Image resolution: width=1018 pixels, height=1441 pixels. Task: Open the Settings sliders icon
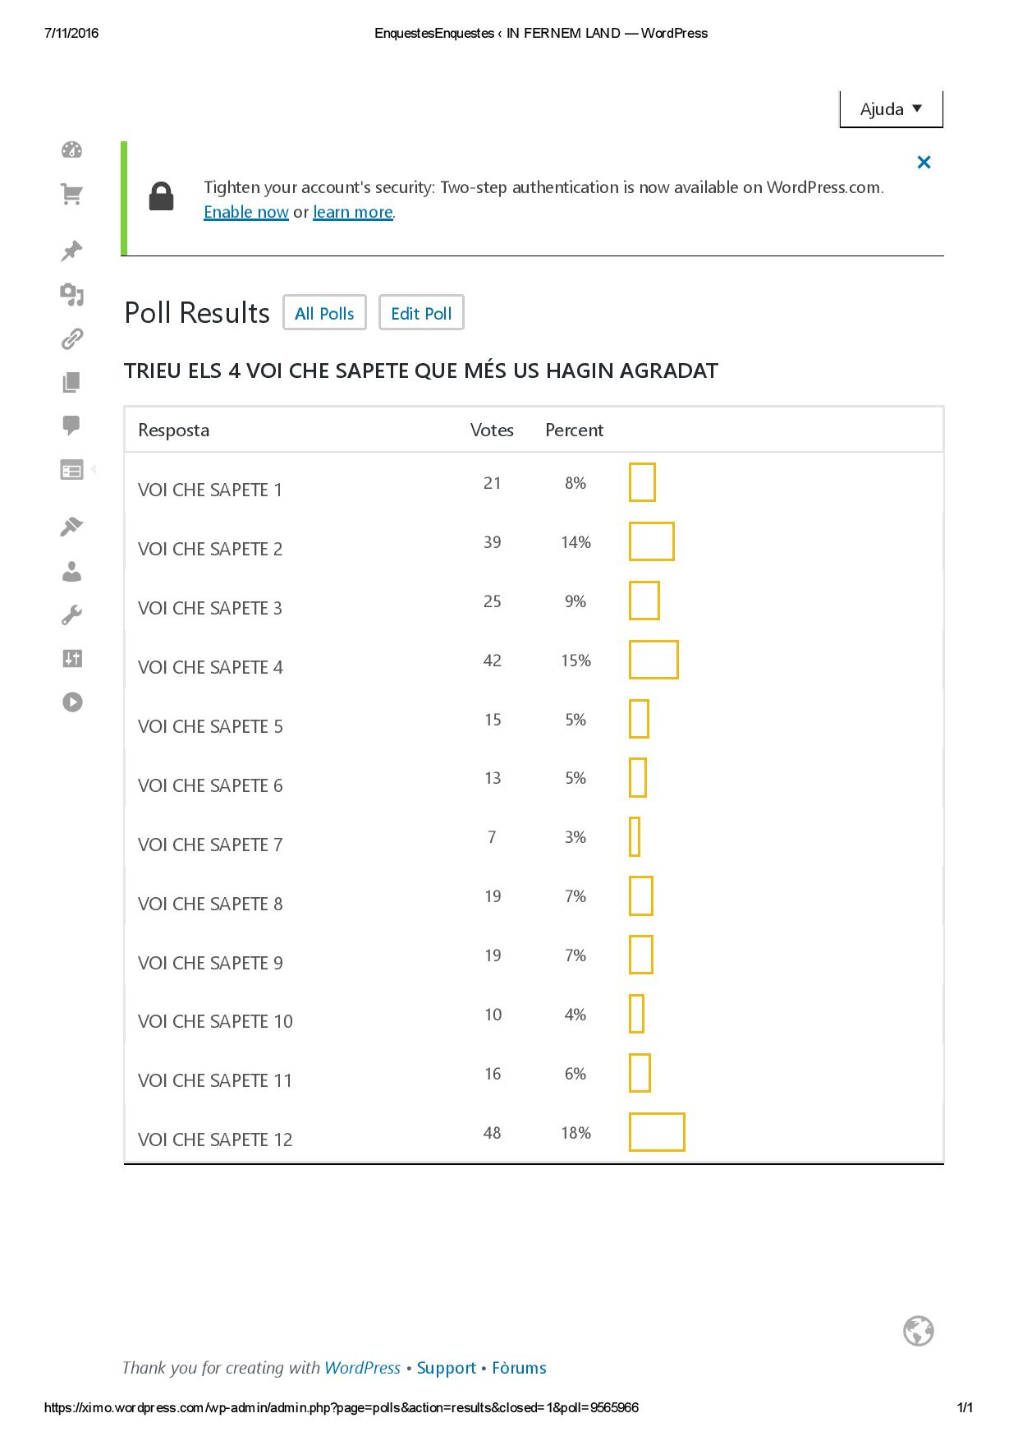tap(72, 658)
